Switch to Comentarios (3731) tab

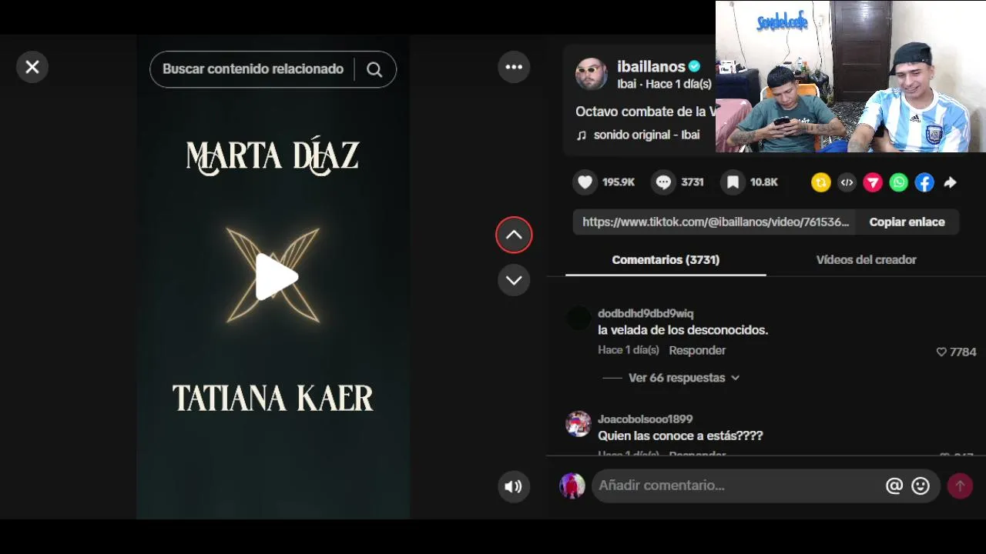pos(666,260)
